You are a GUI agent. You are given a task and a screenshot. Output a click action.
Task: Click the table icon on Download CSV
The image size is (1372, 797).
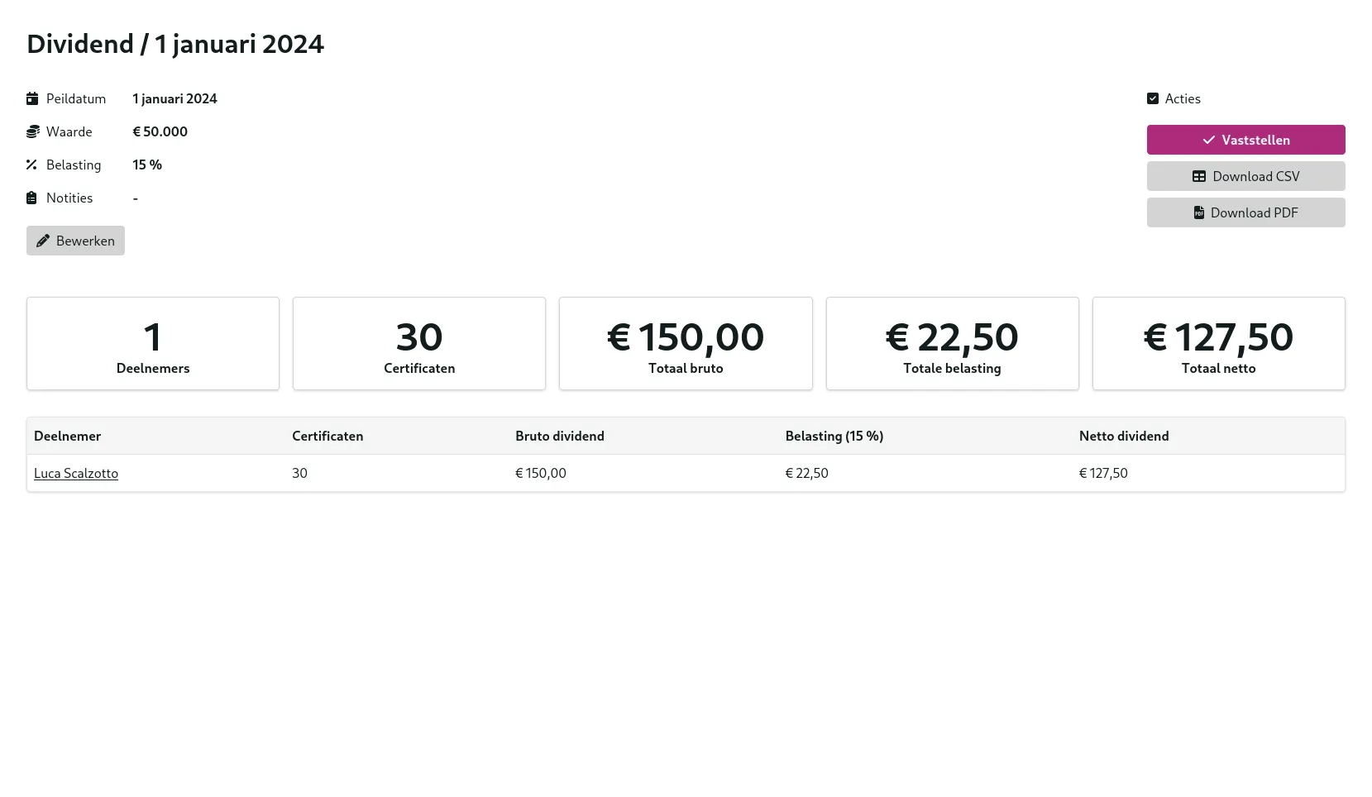coord(1198,176)
